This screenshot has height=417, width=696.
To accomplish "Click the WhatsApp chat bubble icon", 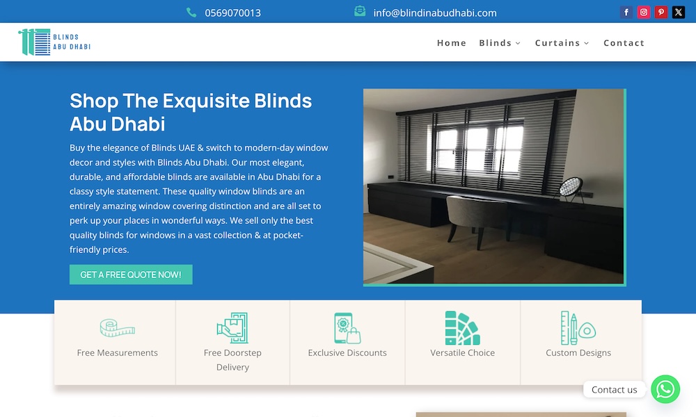I will tap(665, 389).
